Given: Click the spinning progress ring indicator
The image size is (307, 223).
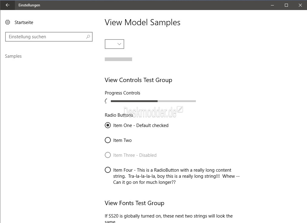Looking at the screenshot, I should [x=106, y=101].
